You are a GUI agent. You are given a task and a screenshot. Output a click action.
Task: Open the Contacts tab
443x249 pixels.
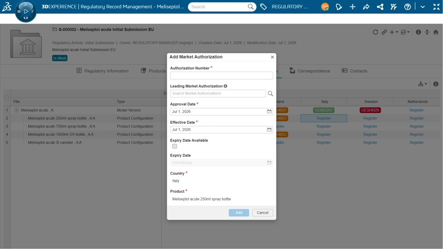point(354,71)
